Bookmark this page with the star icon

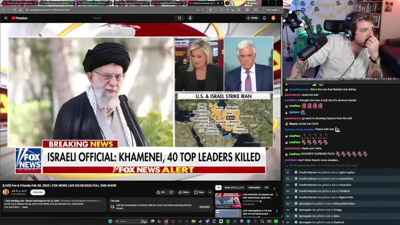click(203, 10)
